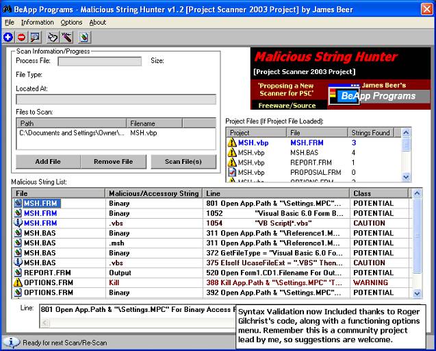436x351 pixels.
Task: Open the File menu
Action: point(10,23)
